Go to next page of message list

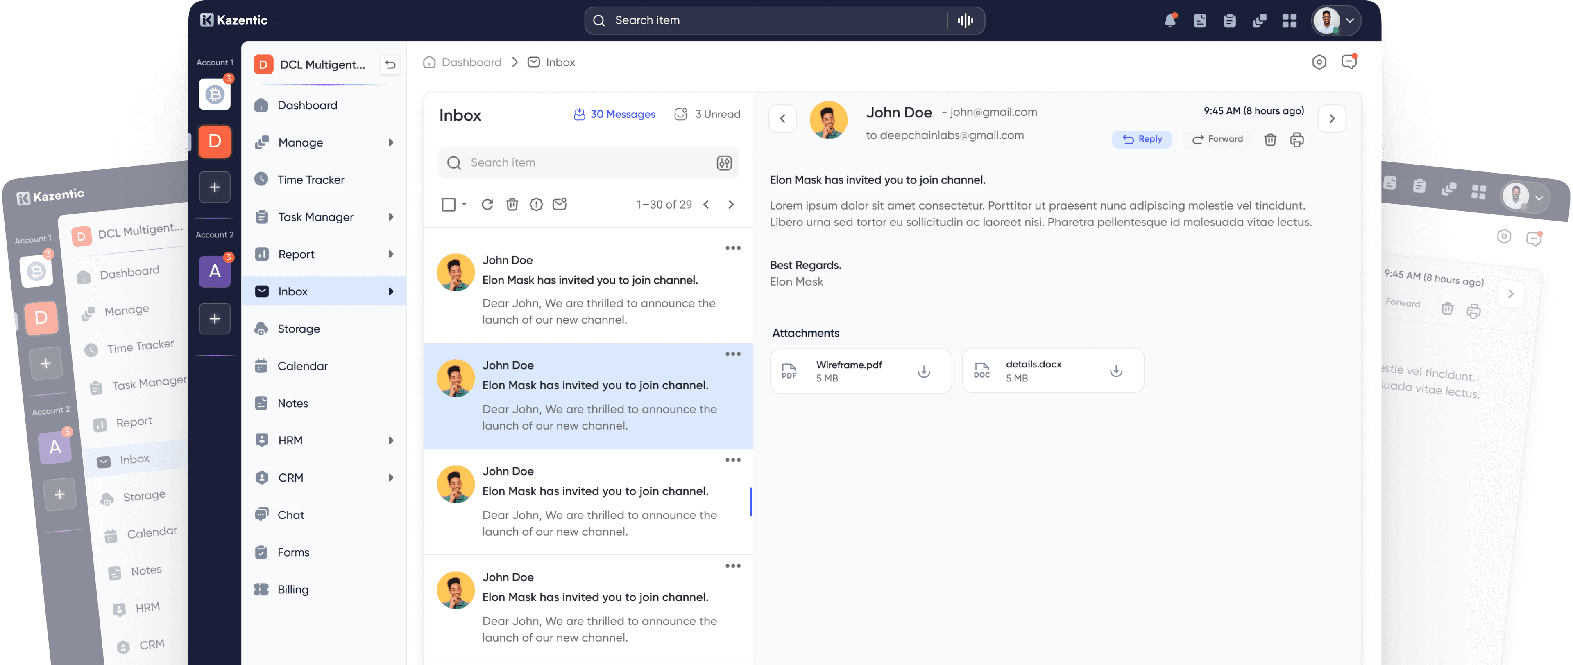pyautogui.click(x=730, y=204)
